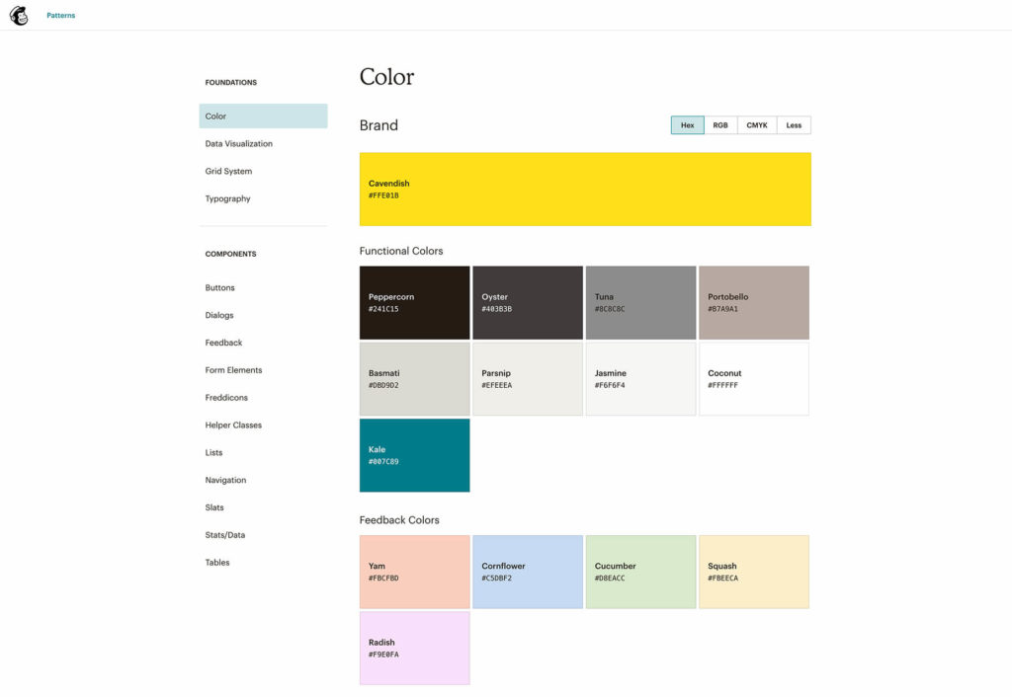Select the Cavendish yellow brand swatch
The image size is (1012, 697).
pos(585,190)
